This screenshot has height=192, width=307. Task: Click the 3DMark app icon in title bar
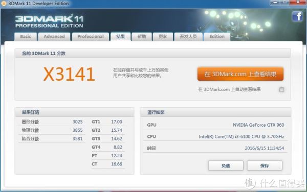coord(4,4)
